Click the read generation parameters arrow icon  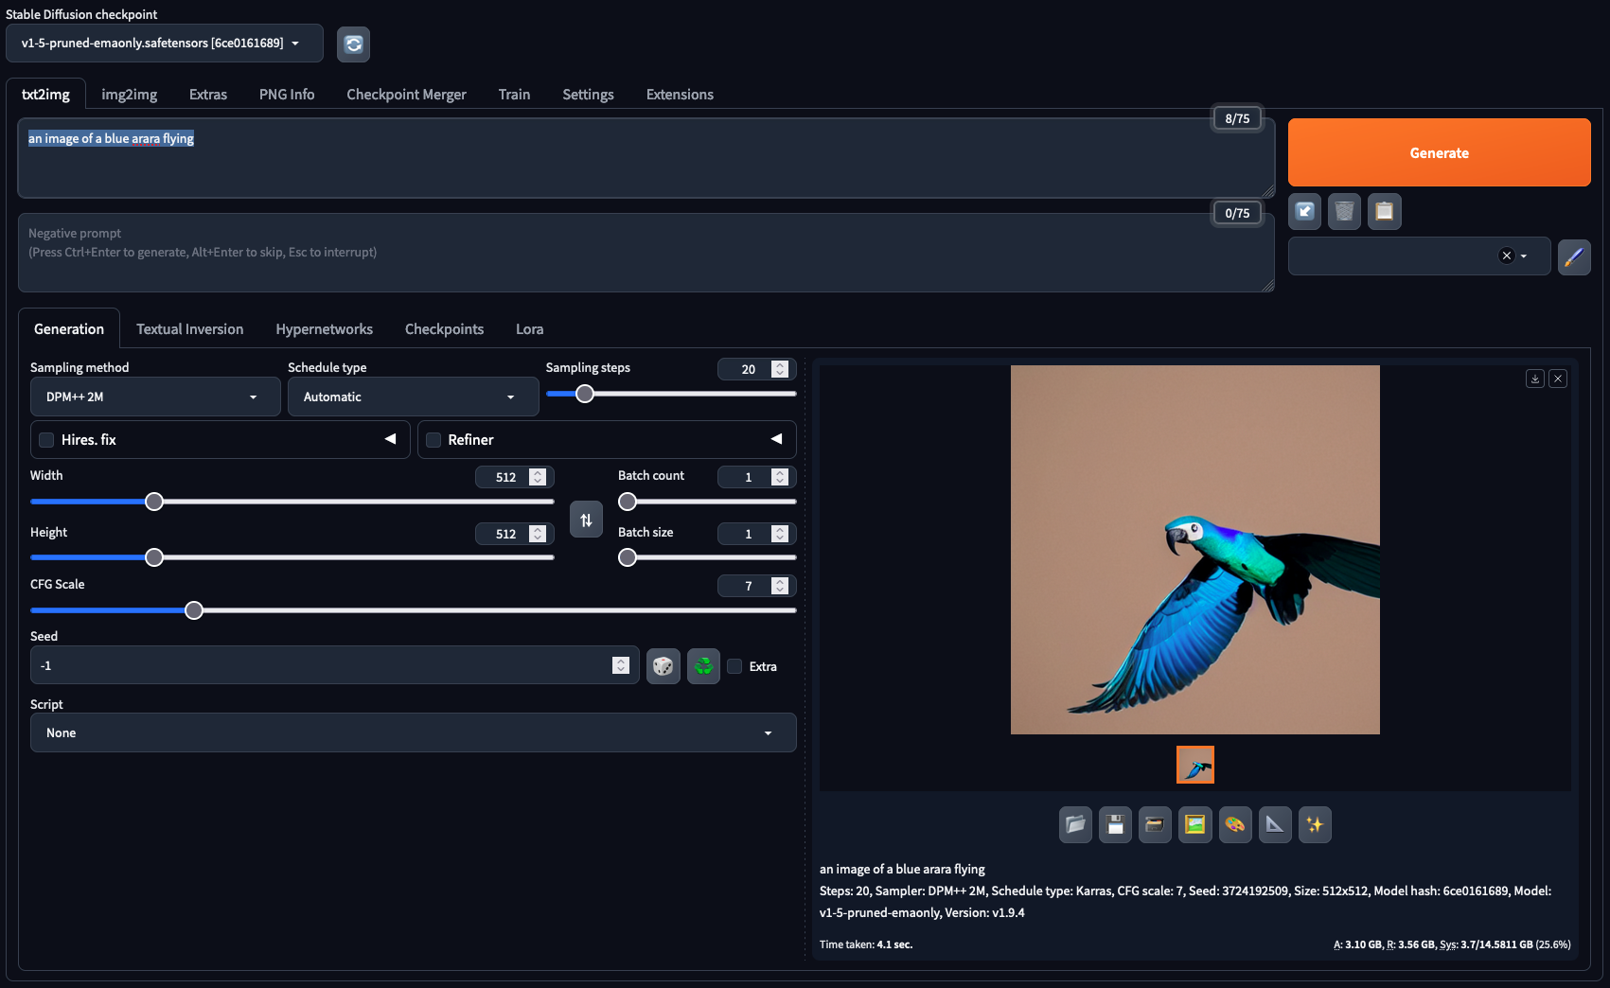point(1304,211)
